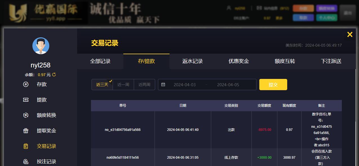Click the 提款 withdrawal icon in sidebar
Screen dimensions: 359x166
coord(26,100)
